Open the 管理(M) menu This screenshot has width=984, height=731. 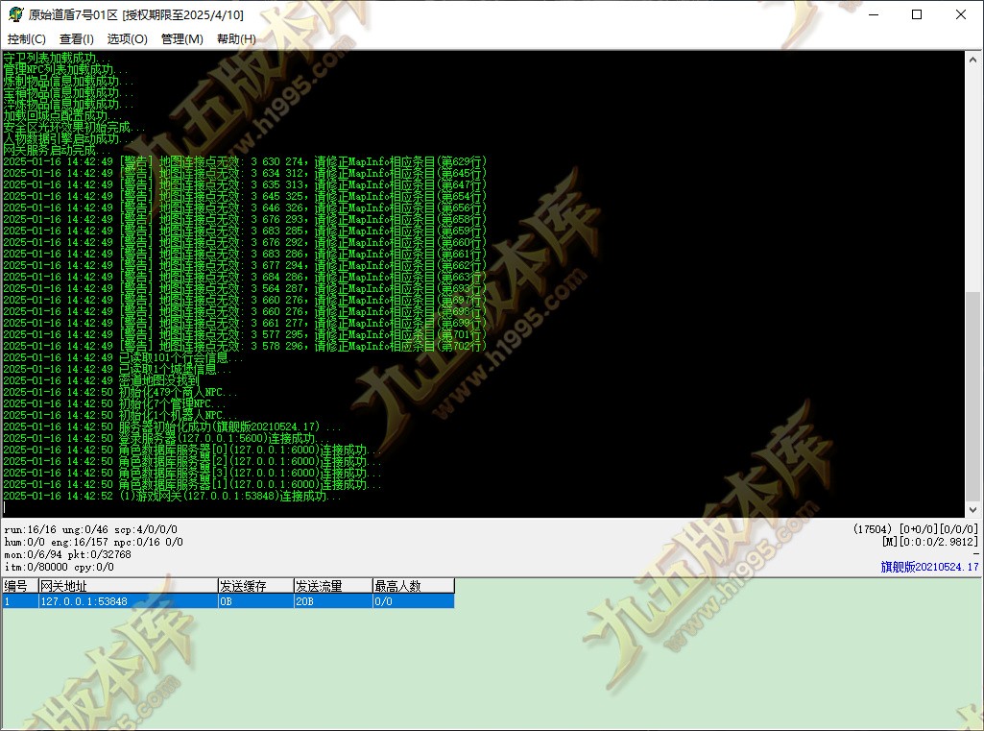tap(182, 39)
